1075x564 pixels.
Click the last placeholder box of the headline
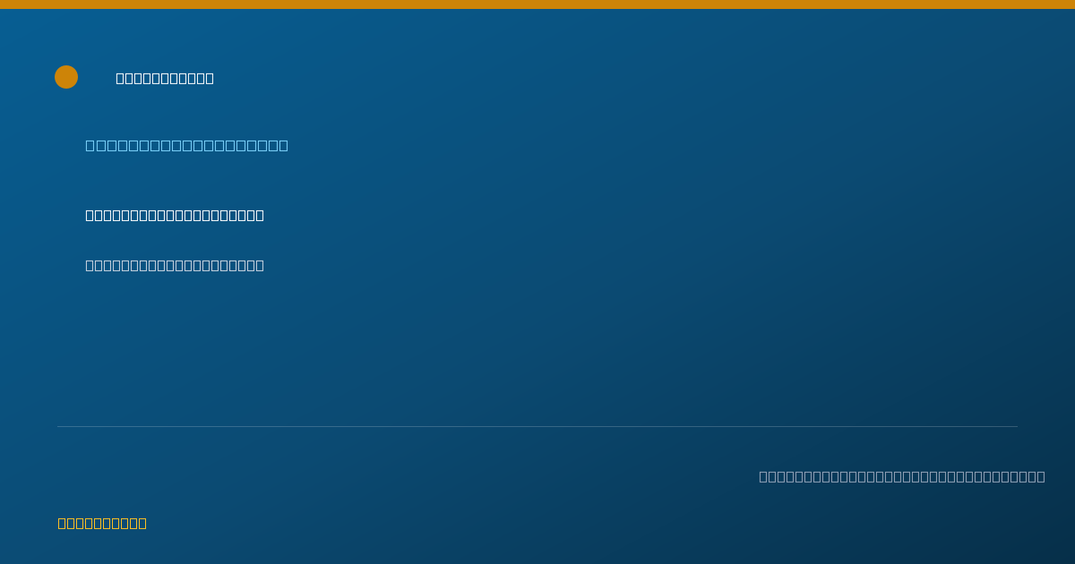click(x=283, y=145)
